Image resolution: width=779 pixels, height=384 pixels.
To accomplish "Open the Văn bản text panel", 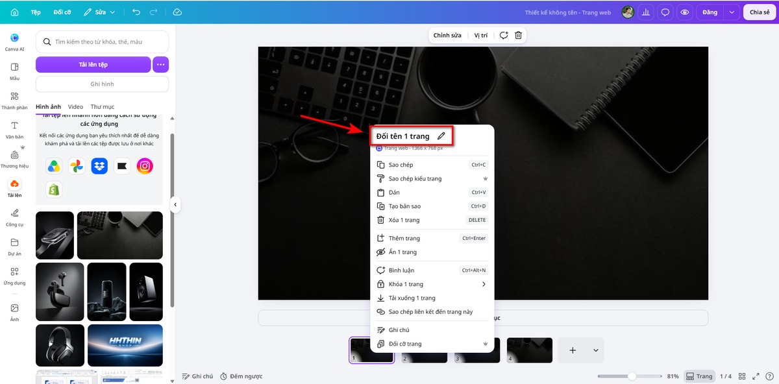I will [x=14, y=130].
